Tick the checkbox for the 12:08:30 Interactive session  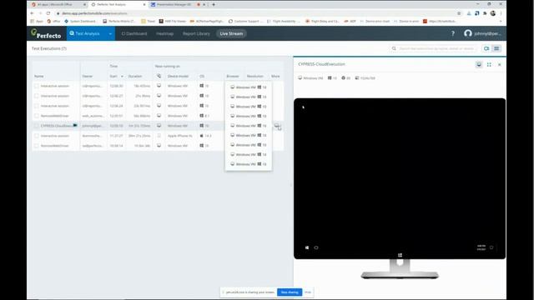point(37,86)
